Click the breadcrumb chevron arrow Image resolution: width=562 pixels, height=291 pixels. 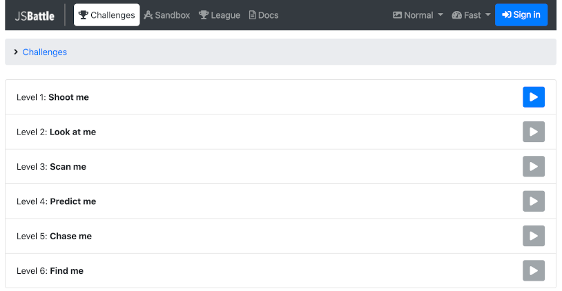(x=16, y=52)
